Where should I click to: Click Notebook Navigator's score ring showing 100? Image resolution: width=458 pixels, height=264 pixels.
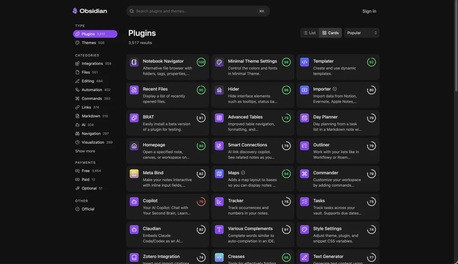pyautogui.click(x=201, y=62)
